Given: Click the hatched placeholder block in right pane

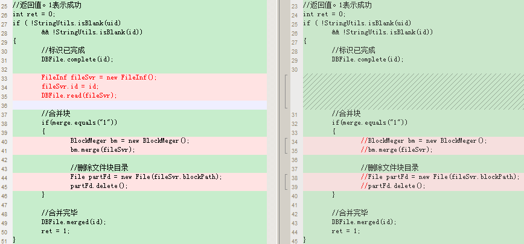Looking at the screenshot, I should (x=414, y=92).
